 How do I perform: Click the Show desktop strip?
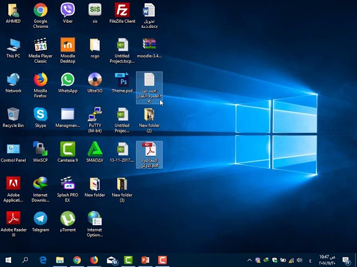point(356,260)
